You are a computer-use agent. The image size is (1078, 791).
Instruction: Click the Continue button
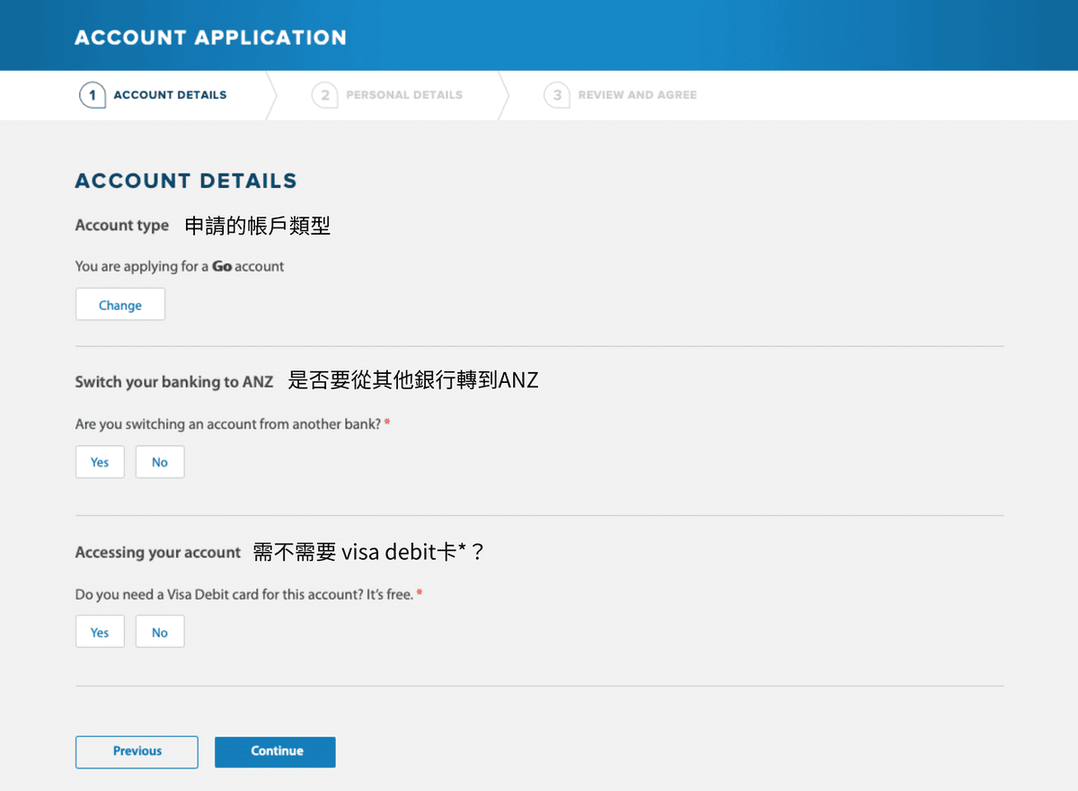point(275,751)
